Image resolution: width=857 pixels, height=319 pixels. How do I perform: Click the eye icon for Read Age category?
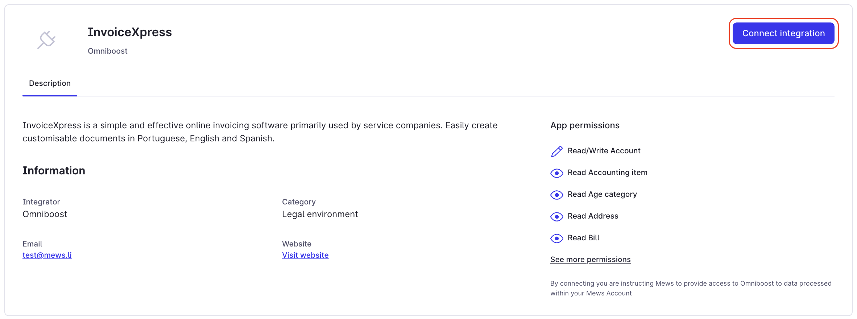[556, 195]
